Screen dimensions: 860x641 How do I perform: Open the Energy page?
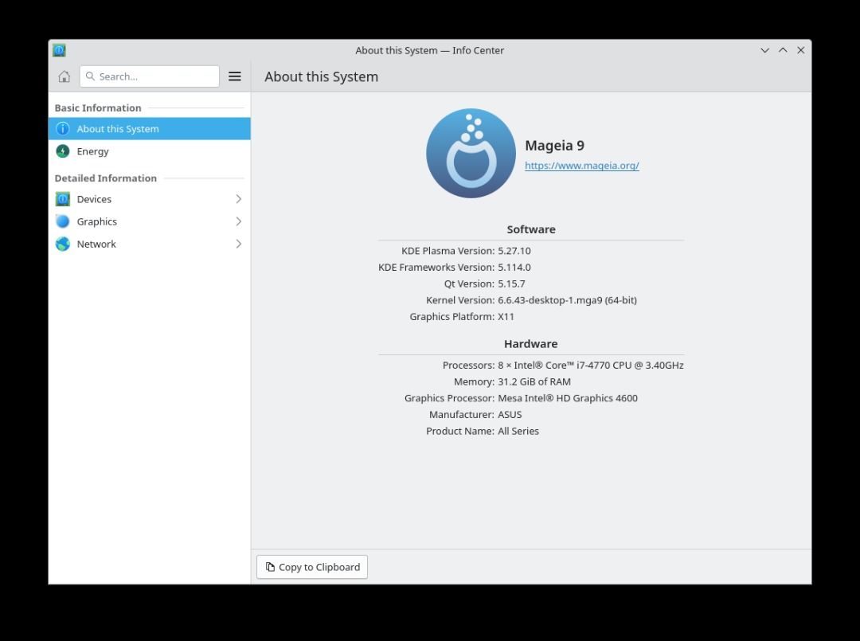pos(149,151)
